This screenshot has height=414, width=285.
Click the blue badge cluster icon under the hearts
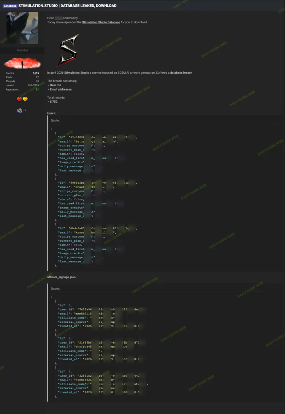point(19,111)
